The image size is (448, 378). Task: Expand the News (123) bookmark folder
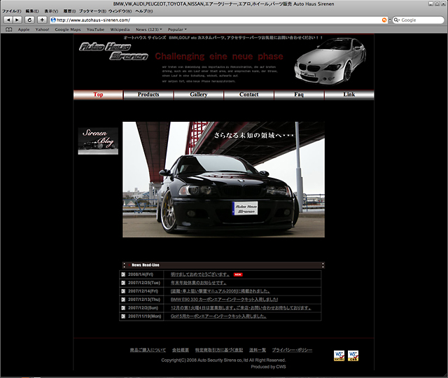(x=149, y=29)
